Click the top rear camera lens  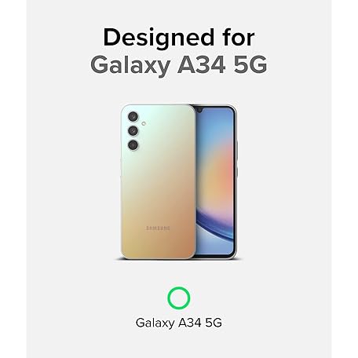133,116
